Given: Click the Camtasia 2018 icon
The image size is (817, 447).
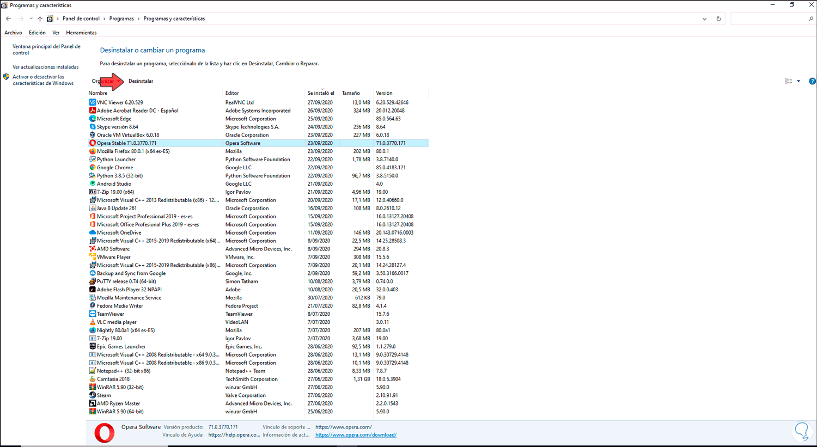Looking at the screenshot, I should [93, 379].
